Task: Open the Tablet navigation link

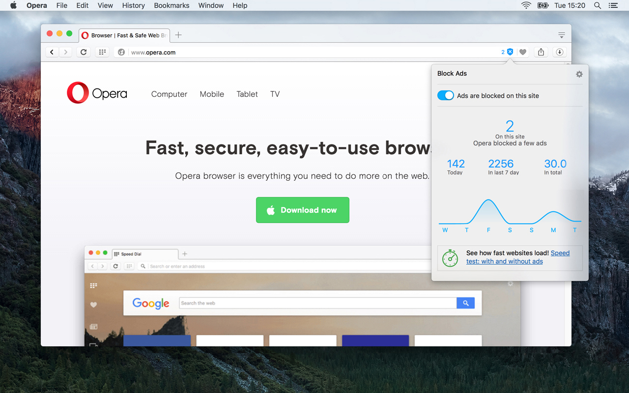Action: [x=247, y=94]
